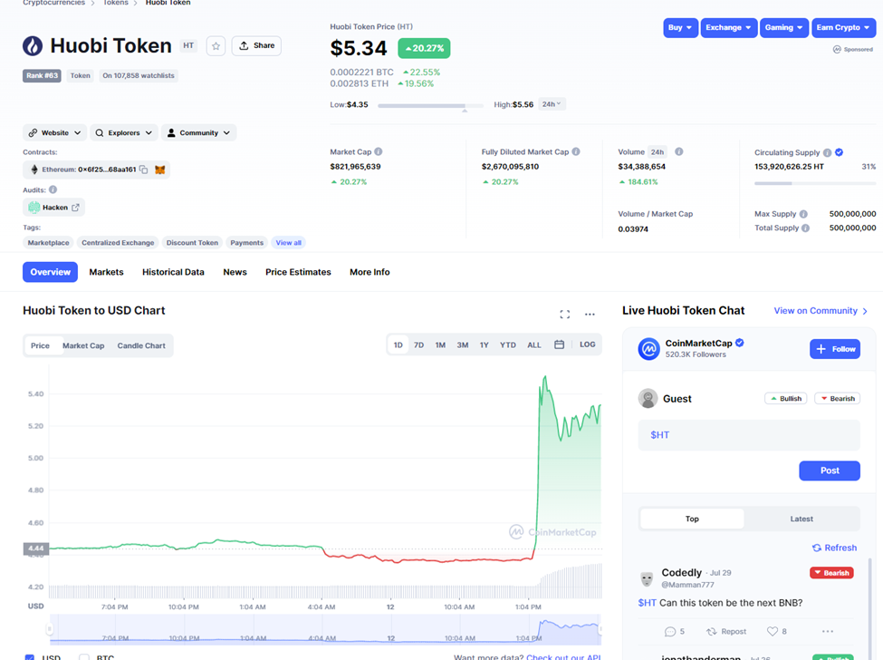This screenshot has height=660, width=883.
Task: Show Circulating Supply info tooltip
Action: click(827, 152)
